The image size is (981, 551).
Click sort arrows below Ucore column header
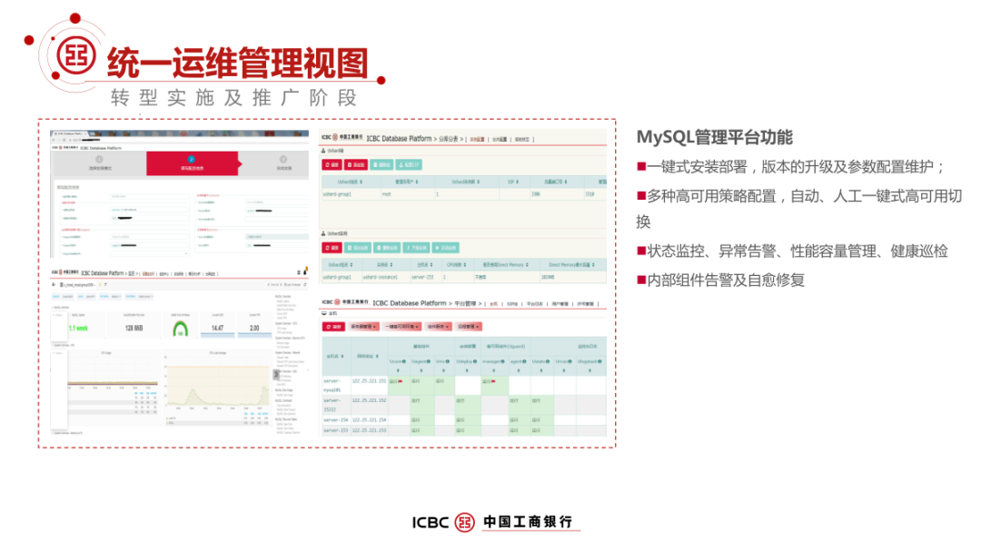pyautogui.click(x=398, y=370)
